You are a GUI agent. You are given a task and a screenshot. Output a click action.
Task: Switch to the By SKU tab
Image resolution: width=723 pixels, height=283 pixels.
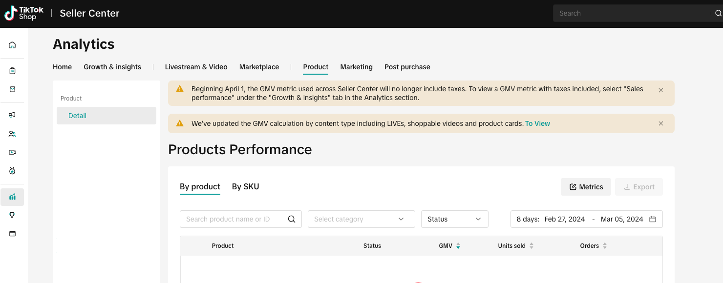click(245, 186)
